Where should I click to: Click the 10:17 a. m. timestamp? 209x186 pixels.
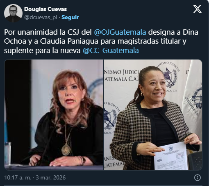pyautogui.click(x=18, y=177)
